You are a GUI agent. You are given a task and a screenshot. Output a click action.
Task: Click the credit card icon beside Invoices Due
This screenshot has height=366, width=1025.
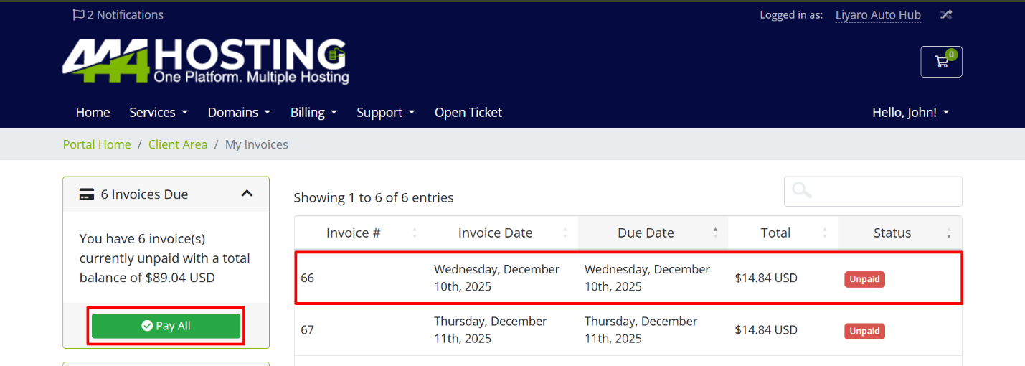[x=87, y=194]
